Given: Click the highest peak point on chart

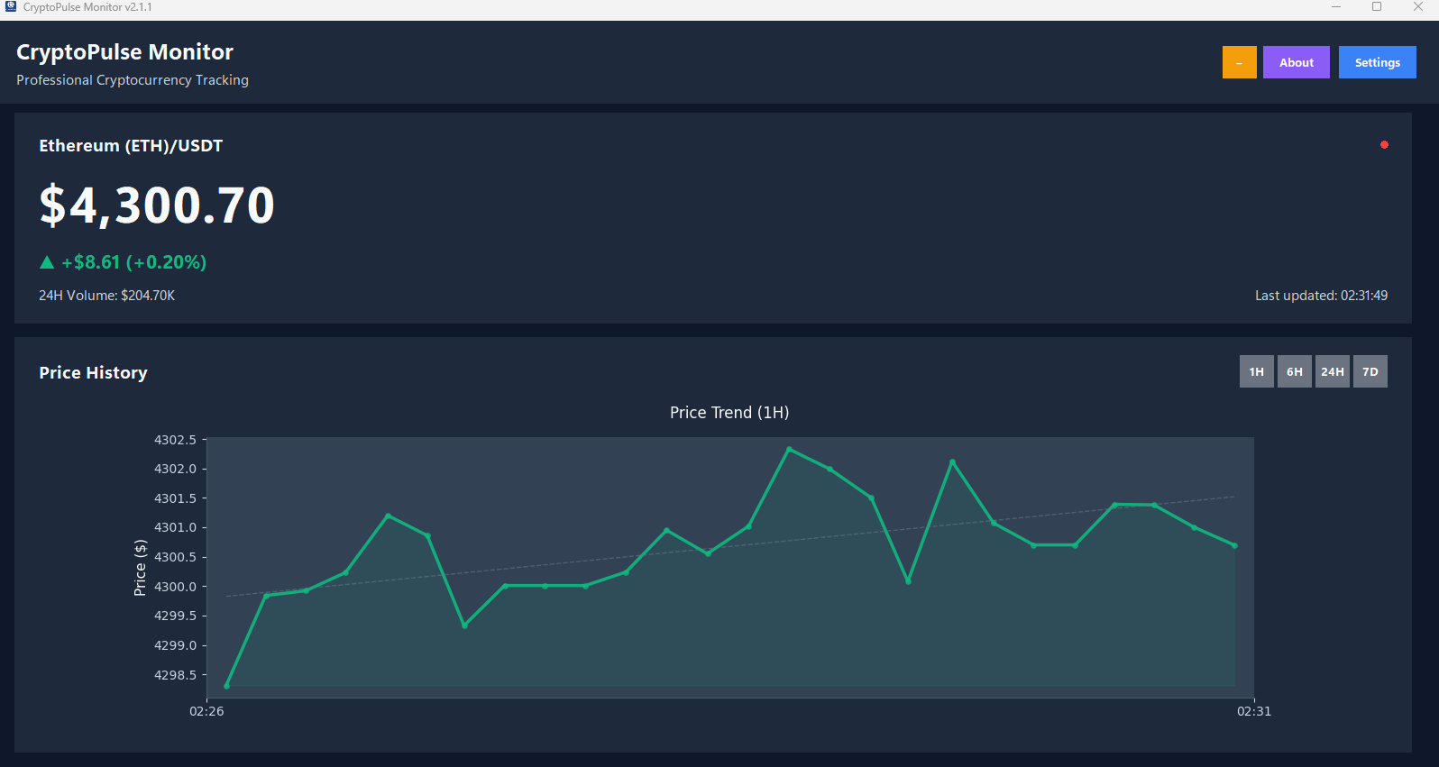Looking at the screenshot, I should (789, 449).
